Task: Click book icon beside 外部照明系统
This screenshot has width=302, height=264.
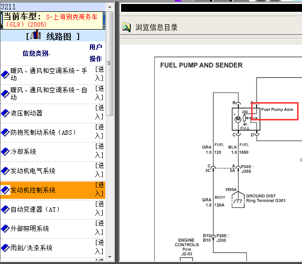Action: tap(5, 228)
